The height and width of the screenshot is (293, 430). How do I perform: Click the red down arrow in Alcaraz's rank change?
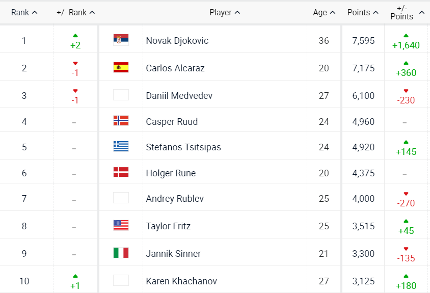(x=75, y=63)
